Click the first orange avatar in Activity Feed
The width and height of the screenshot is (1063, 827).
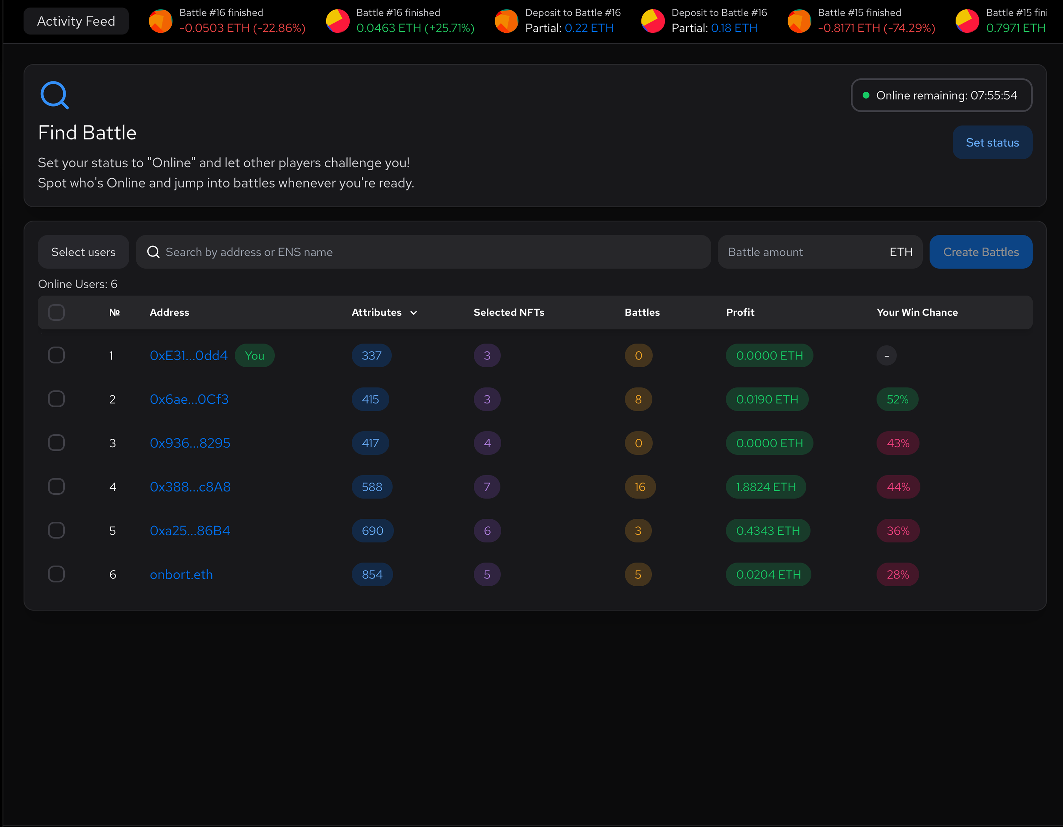(161, 21)
